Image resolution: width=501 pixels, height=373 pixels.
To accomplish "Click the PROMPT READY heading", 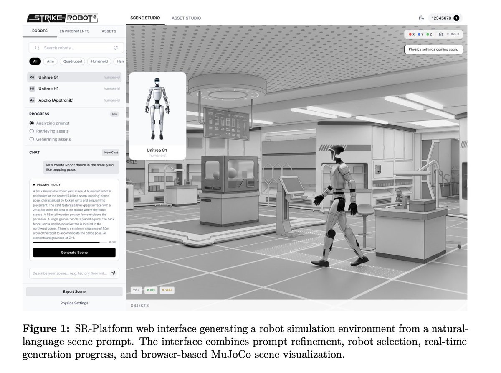I will click(x=49, y=184).
